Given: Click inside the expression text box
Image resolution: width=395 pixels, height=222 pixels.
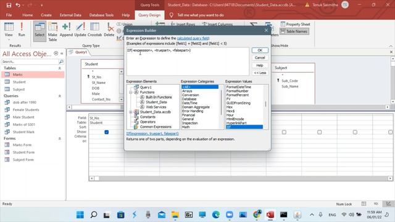Looking at the screenshot, I should click(188, 62).
